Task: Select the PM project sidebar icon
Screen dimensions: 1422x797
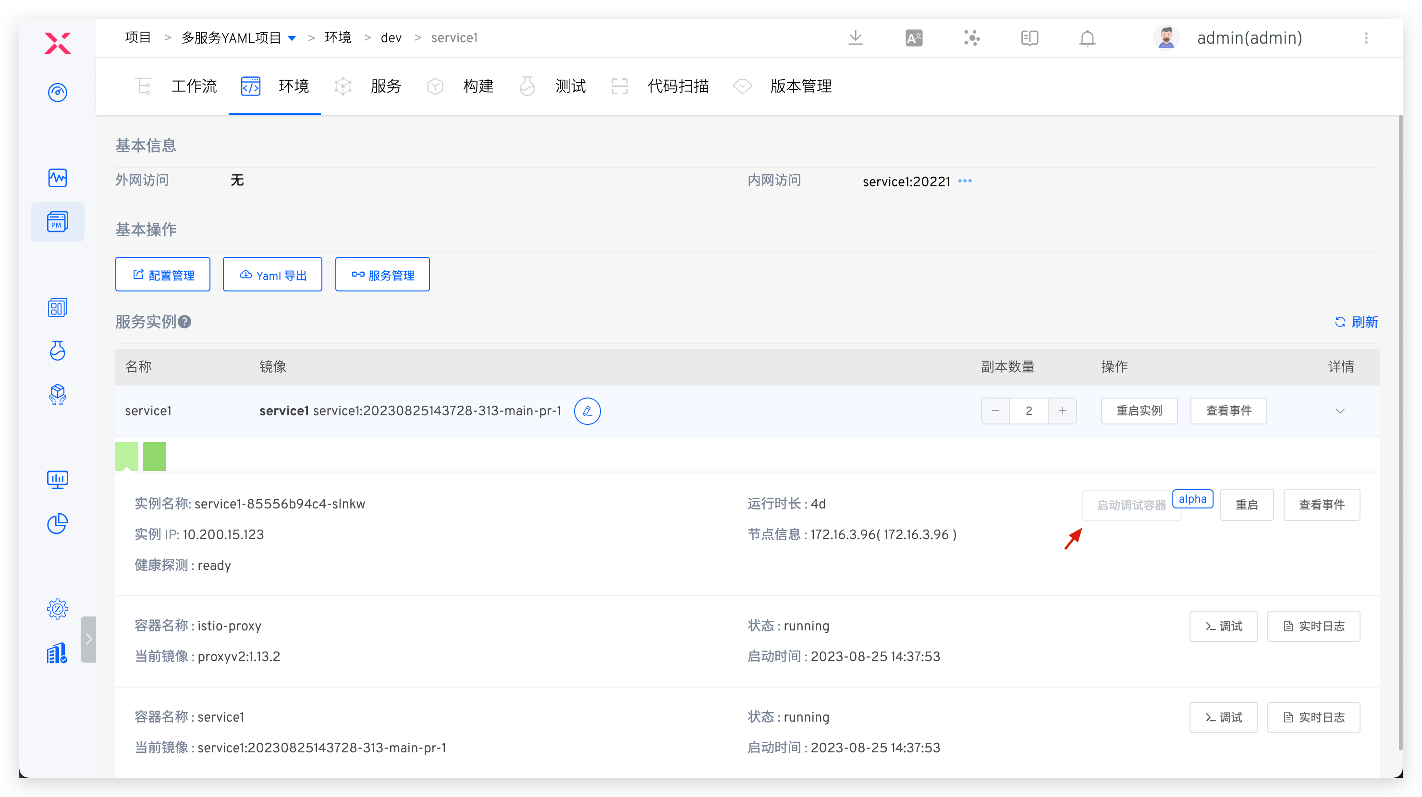Action: pos(58,222)
